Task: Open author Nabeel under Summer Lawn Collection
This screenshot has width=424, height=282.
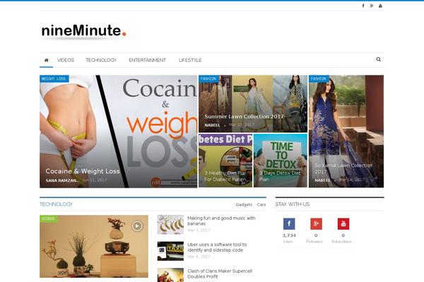Action: click(x=212, y=125)
